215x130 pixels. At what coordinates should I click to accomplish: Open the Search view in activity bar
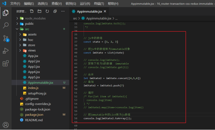click(6, 25)
